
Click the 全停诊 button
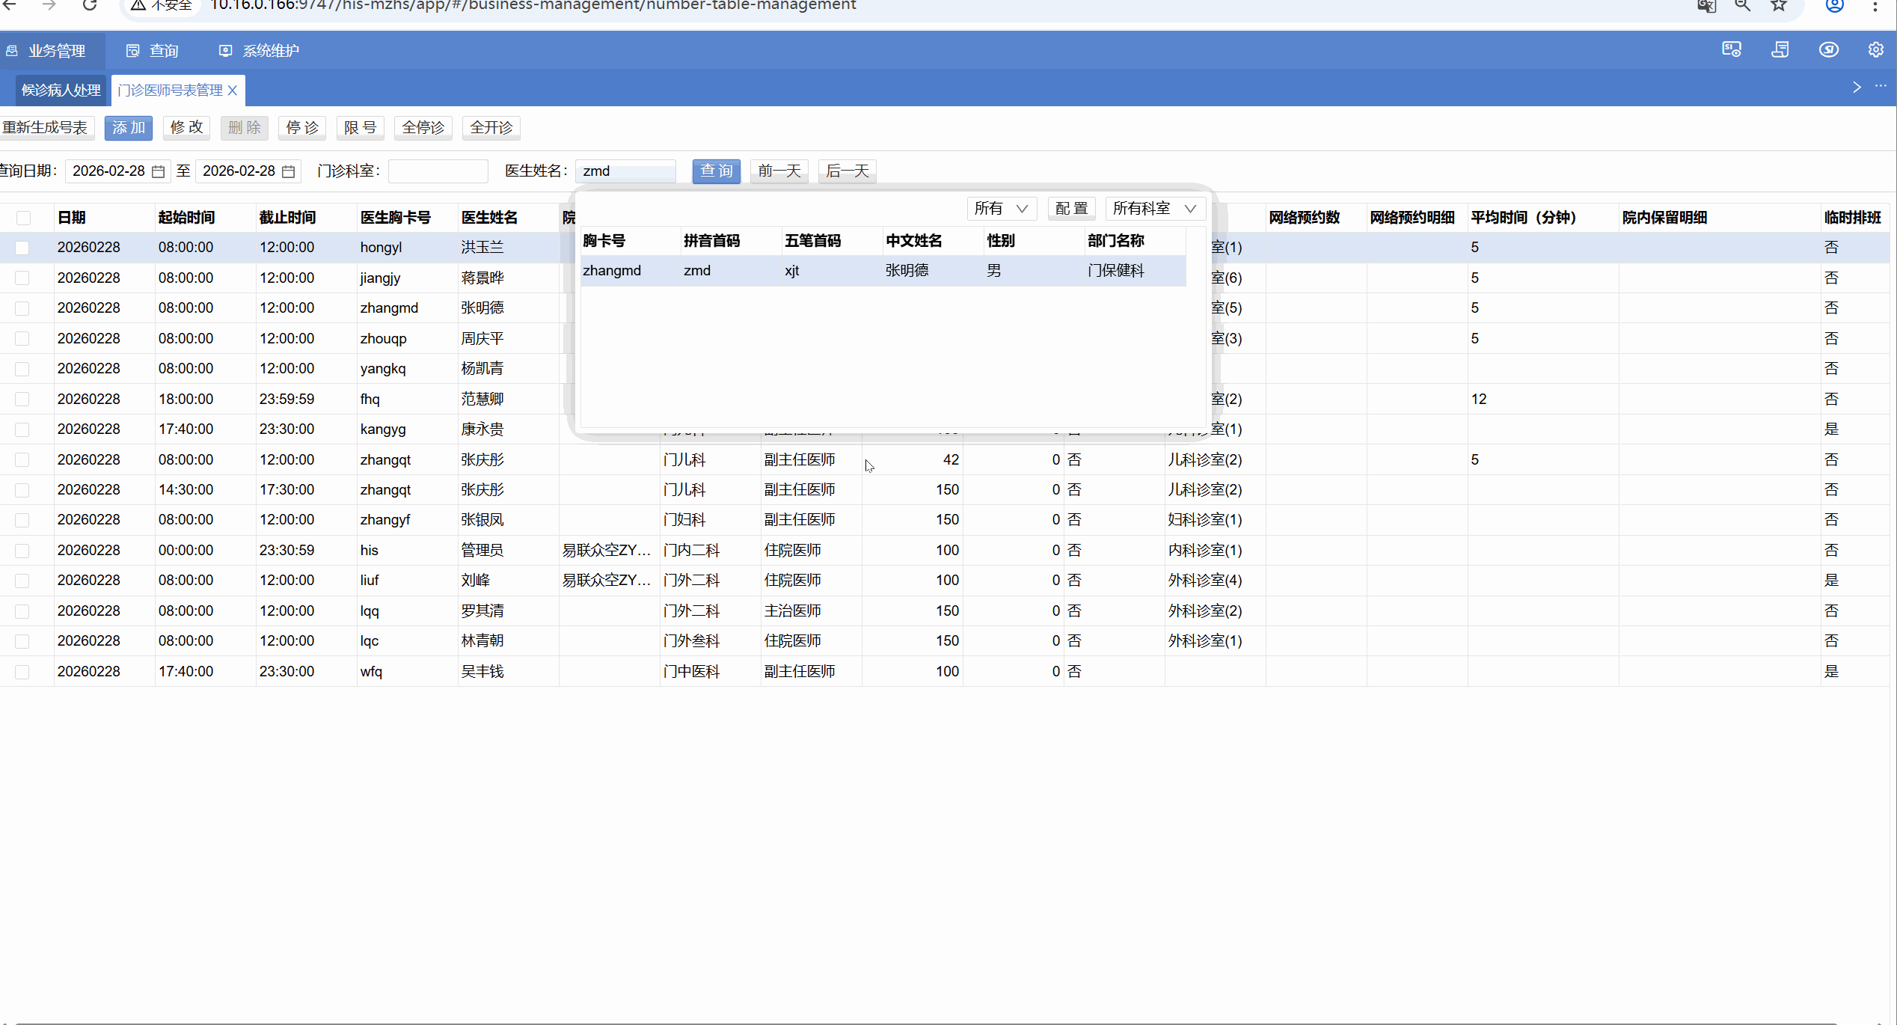[423, 128]
